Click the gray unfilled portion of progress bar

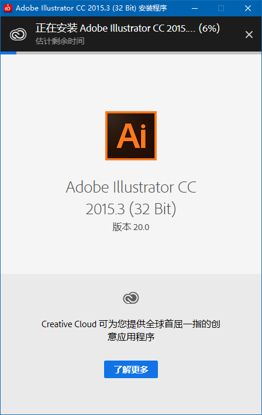pyautogui.click(x=139, y=53)
